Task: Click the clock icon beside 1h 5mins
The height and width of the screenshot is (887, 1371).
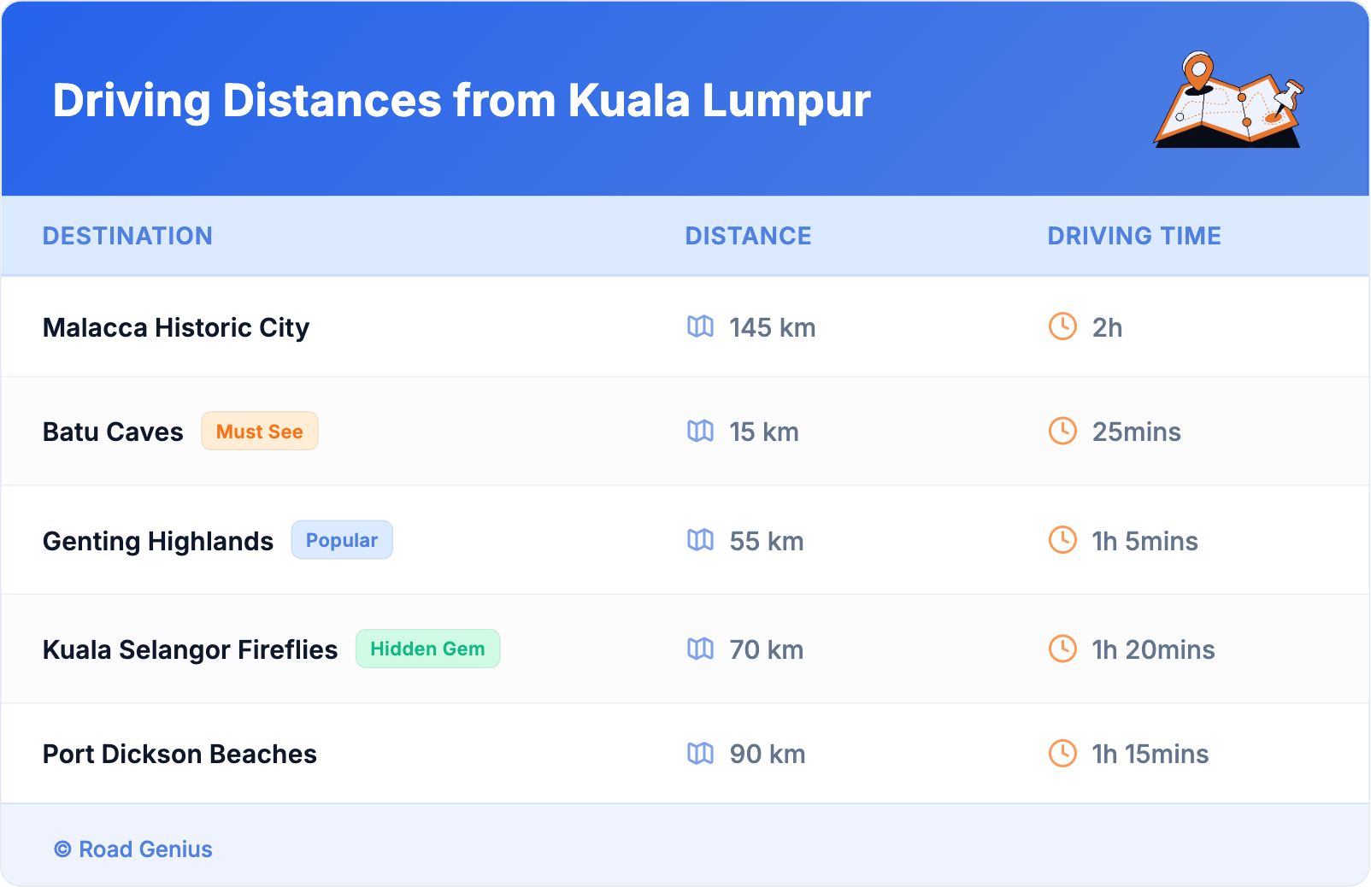Action: [x=1062, y=540]
